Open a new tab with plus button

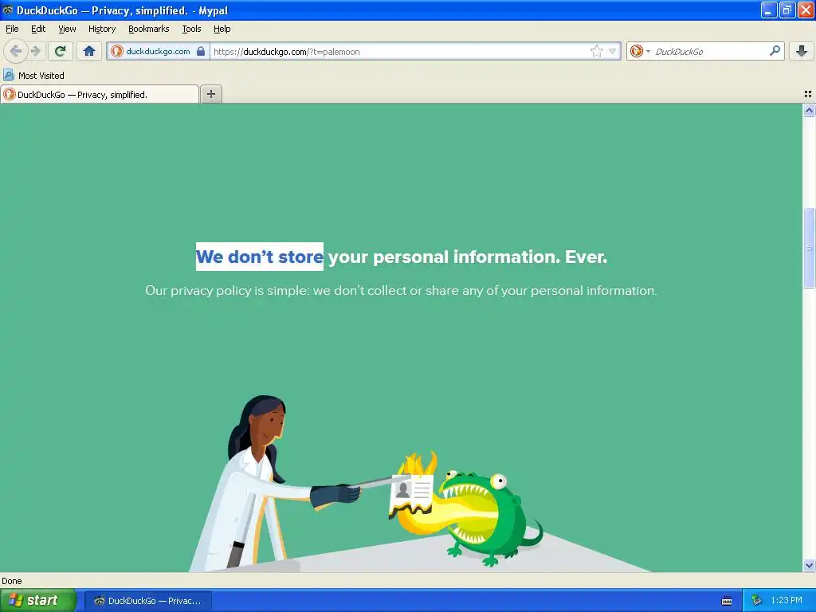coord(210,94)
